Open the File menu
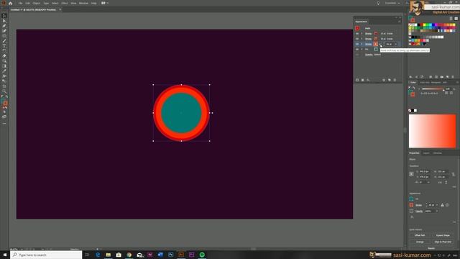 pos(21,3)
